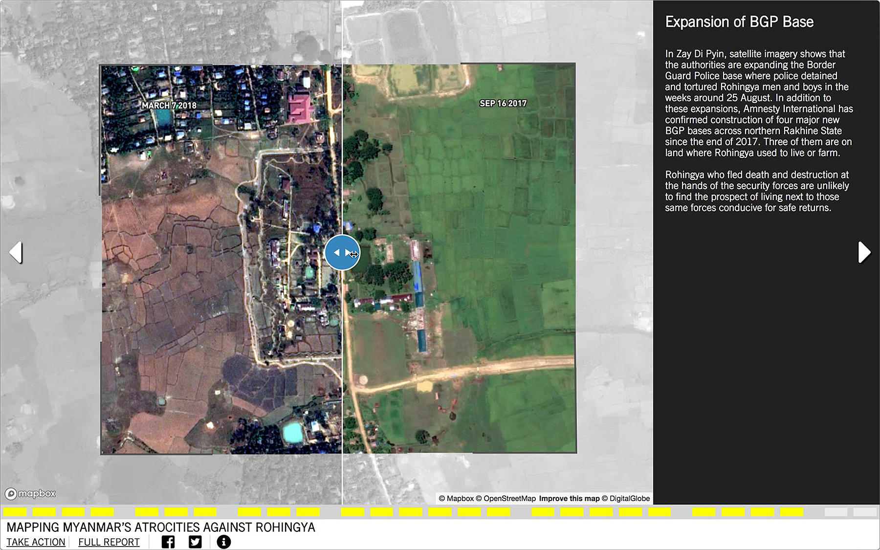Click the Improve this map link
Image resolution: width=880 pixels, height=550 pixels.
569,499
